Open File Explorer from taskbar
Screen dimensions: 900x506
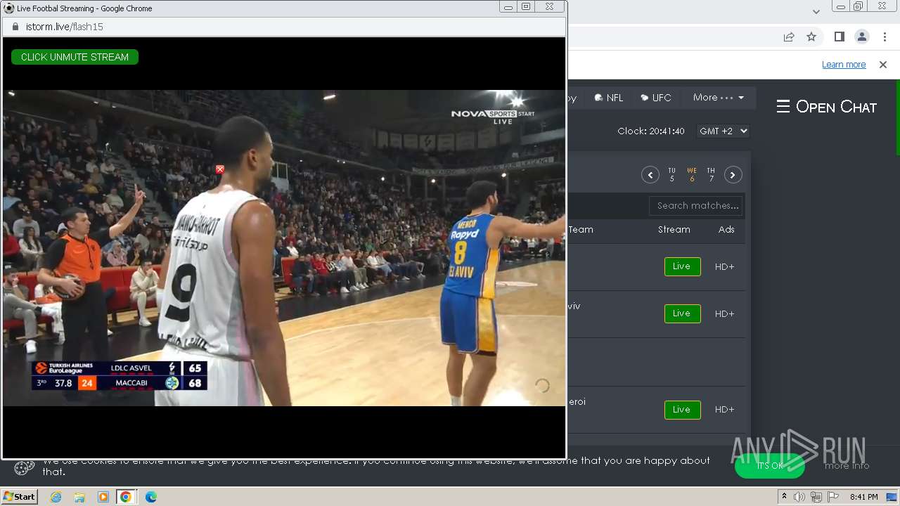tap(79, 497)
